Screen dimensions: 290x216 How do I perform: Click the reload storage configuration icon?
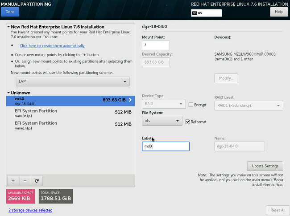[36, 181]
